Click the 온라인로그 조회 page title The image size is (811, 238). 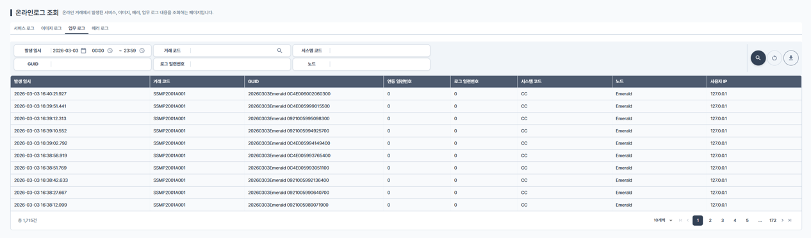37,12
